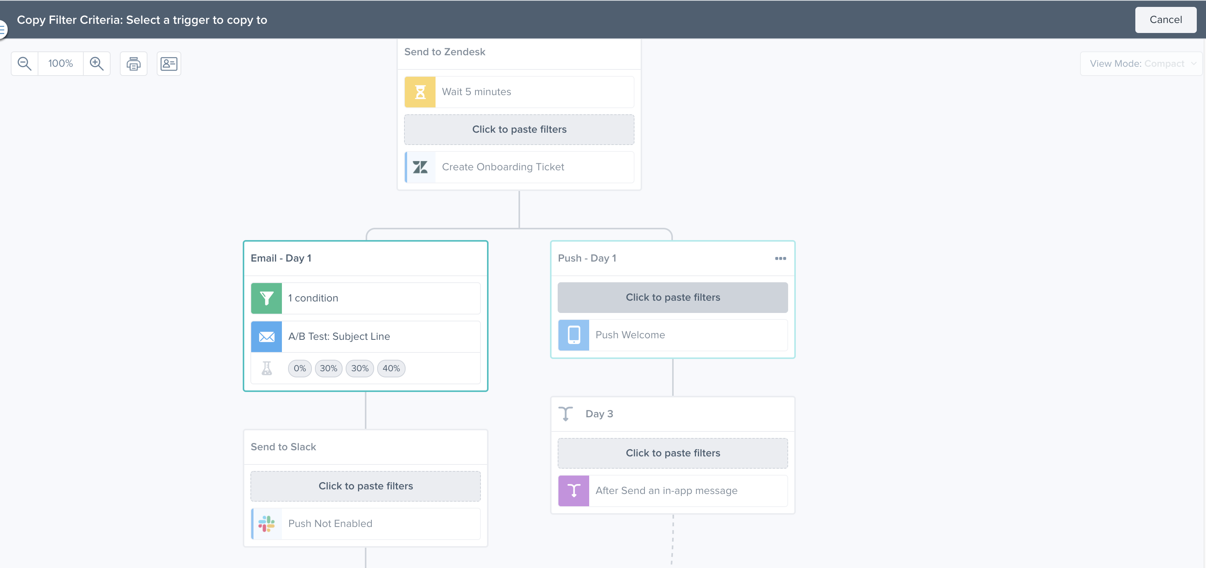This screenshot has width=1206, height=568.
Task: Click the 100% zoom level field
Action: (x=60, y=64)
